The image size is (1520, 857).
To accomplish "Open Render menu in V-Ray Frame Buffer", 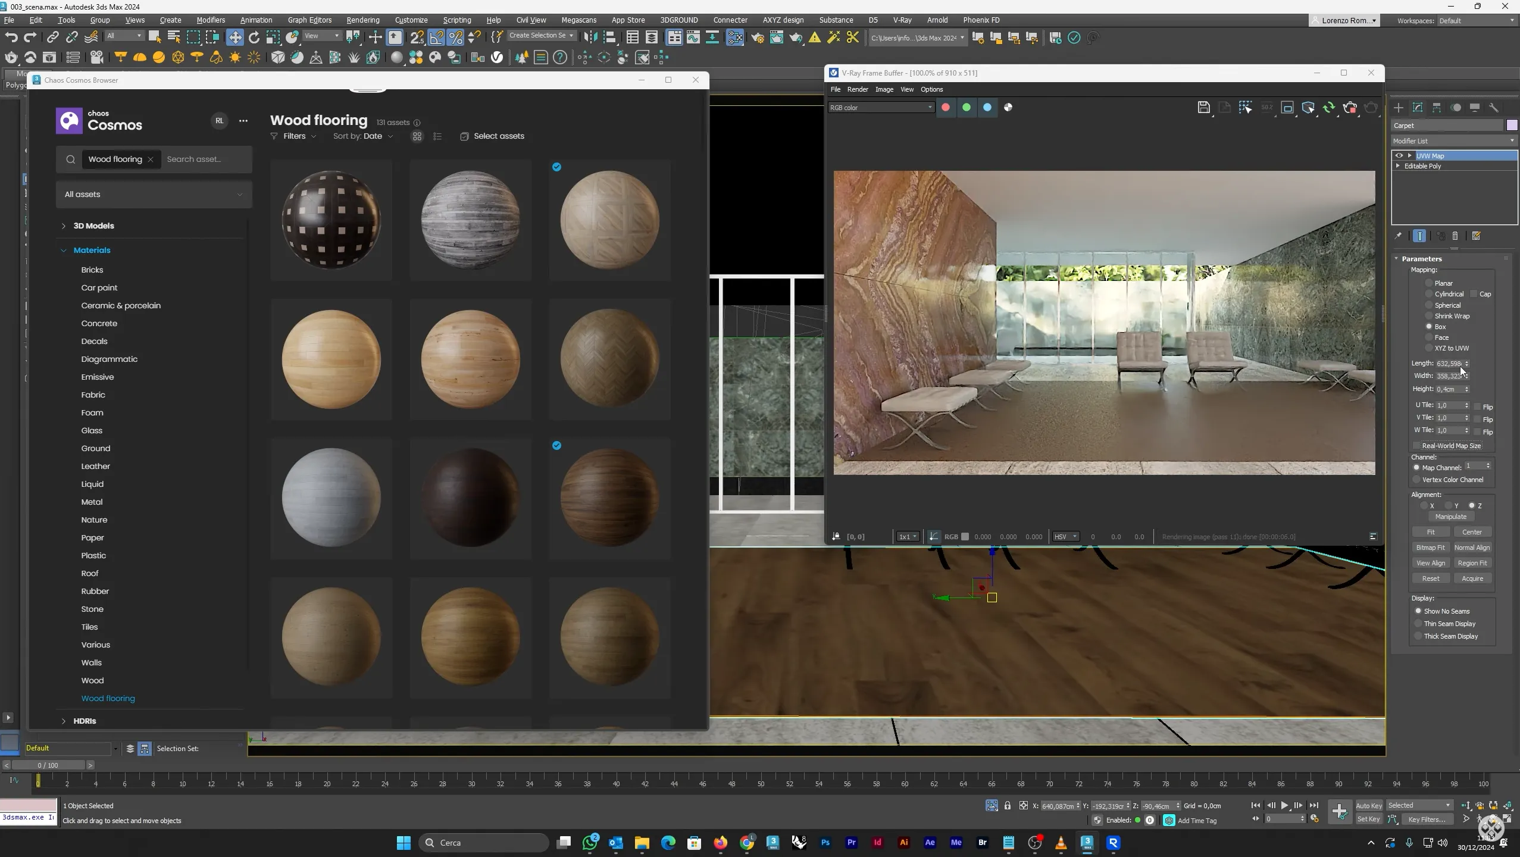I will pyautogui.click(x=857, y=89).
